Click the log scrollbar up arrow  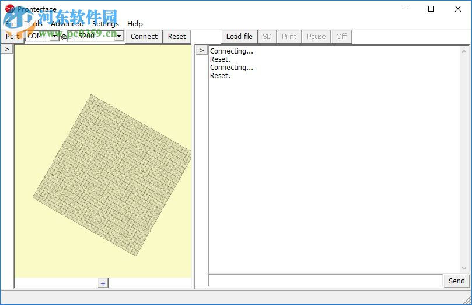[464, 51]
